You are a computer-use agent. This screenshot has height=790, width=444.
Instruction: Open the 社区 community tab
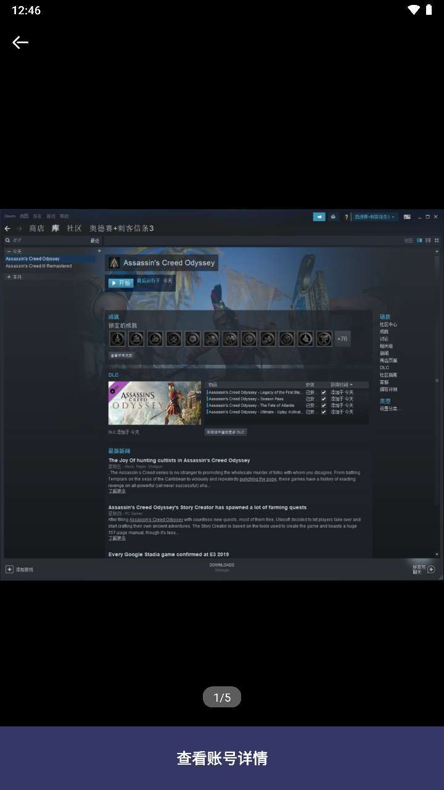[74, 228]
